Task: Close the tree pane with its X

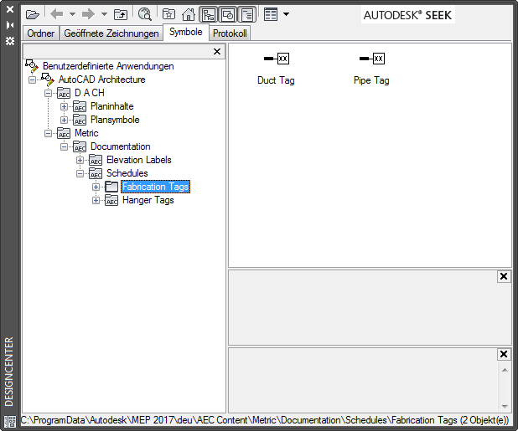Action: pos(217,51)
